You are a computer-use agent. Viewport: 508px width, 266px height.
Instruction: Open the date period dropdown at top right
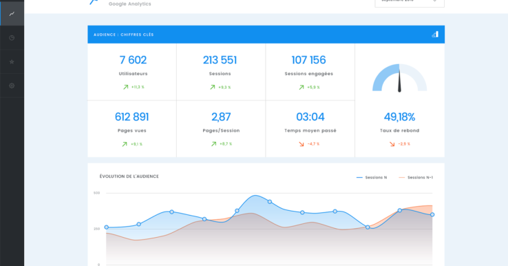[410, 3]
